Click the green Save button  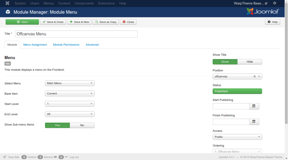point(22,22)
